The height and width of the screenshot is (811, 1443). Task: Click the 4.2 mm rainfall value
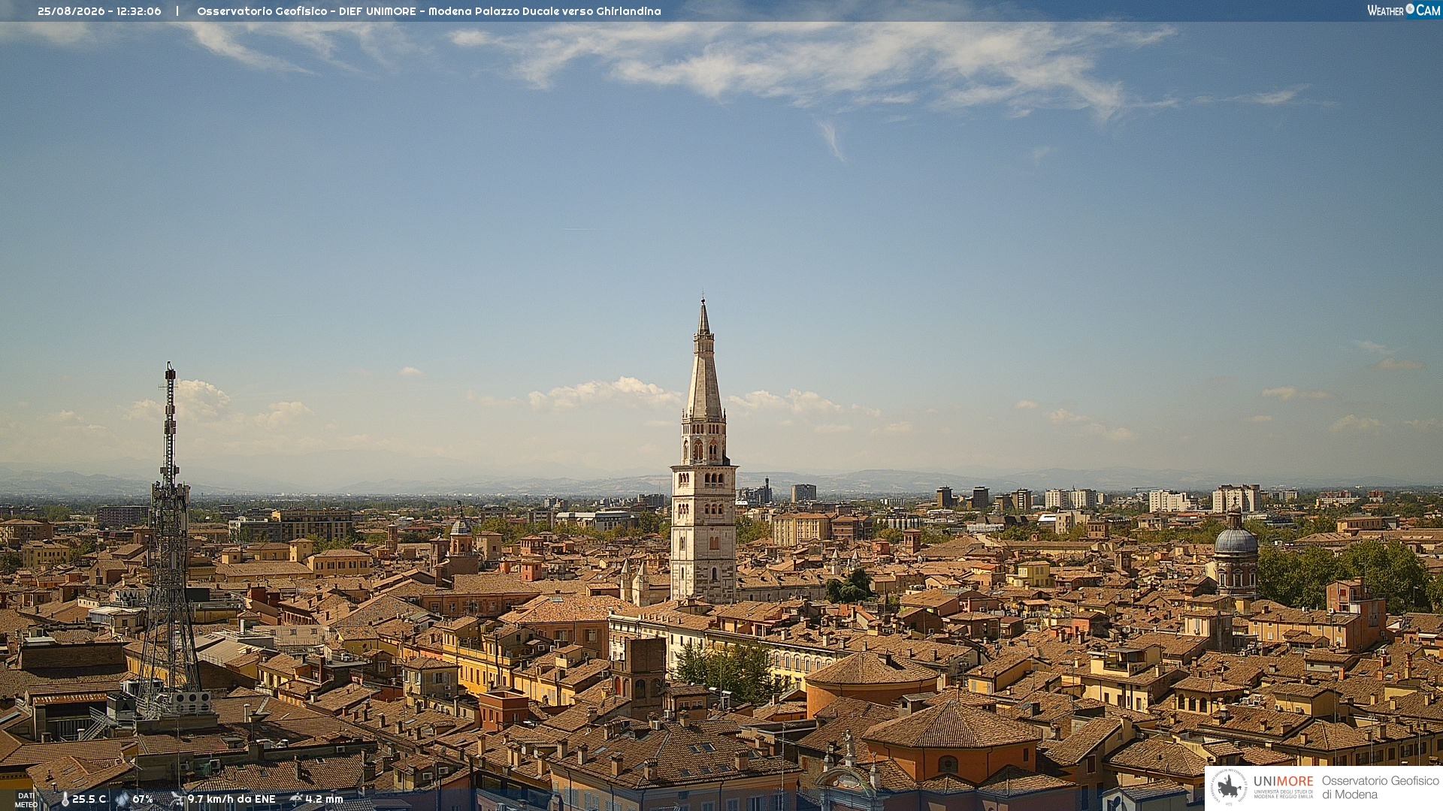pyautogui.click(x=324, y=799)
